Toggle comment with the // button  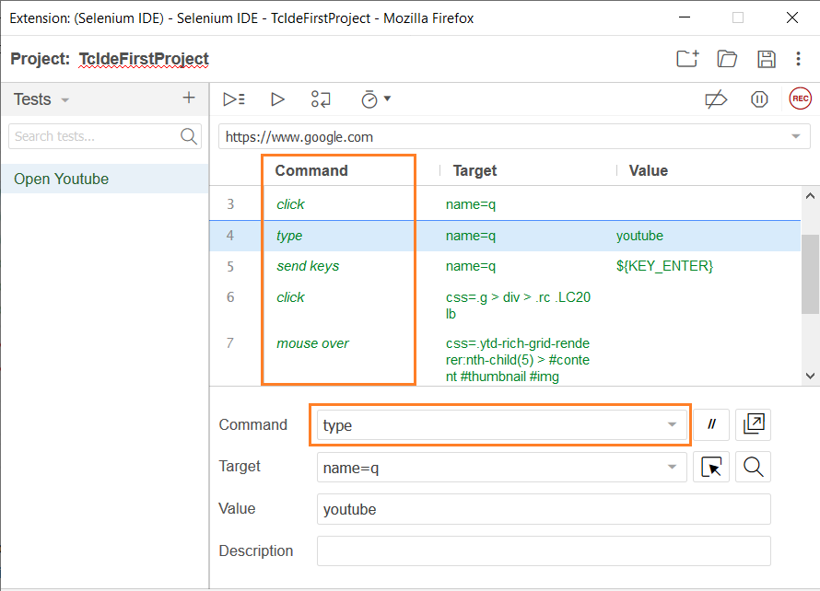coord(711,424)
